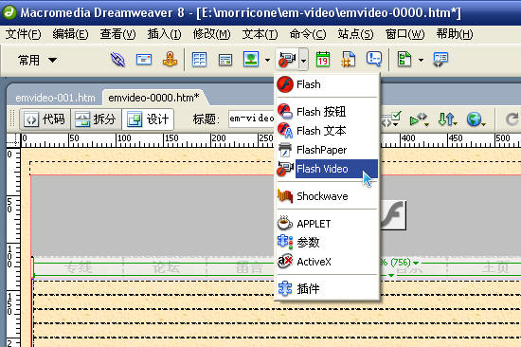
Task: Click the Hyperlink insert icon
Action: 117,60
